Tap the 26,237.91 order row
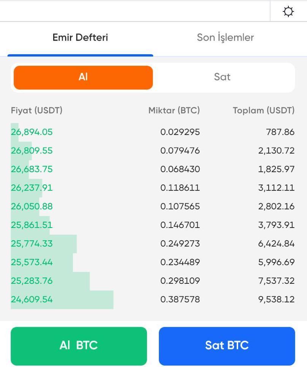307x367 pixels. pyautogui.click(x=32, y=188)
